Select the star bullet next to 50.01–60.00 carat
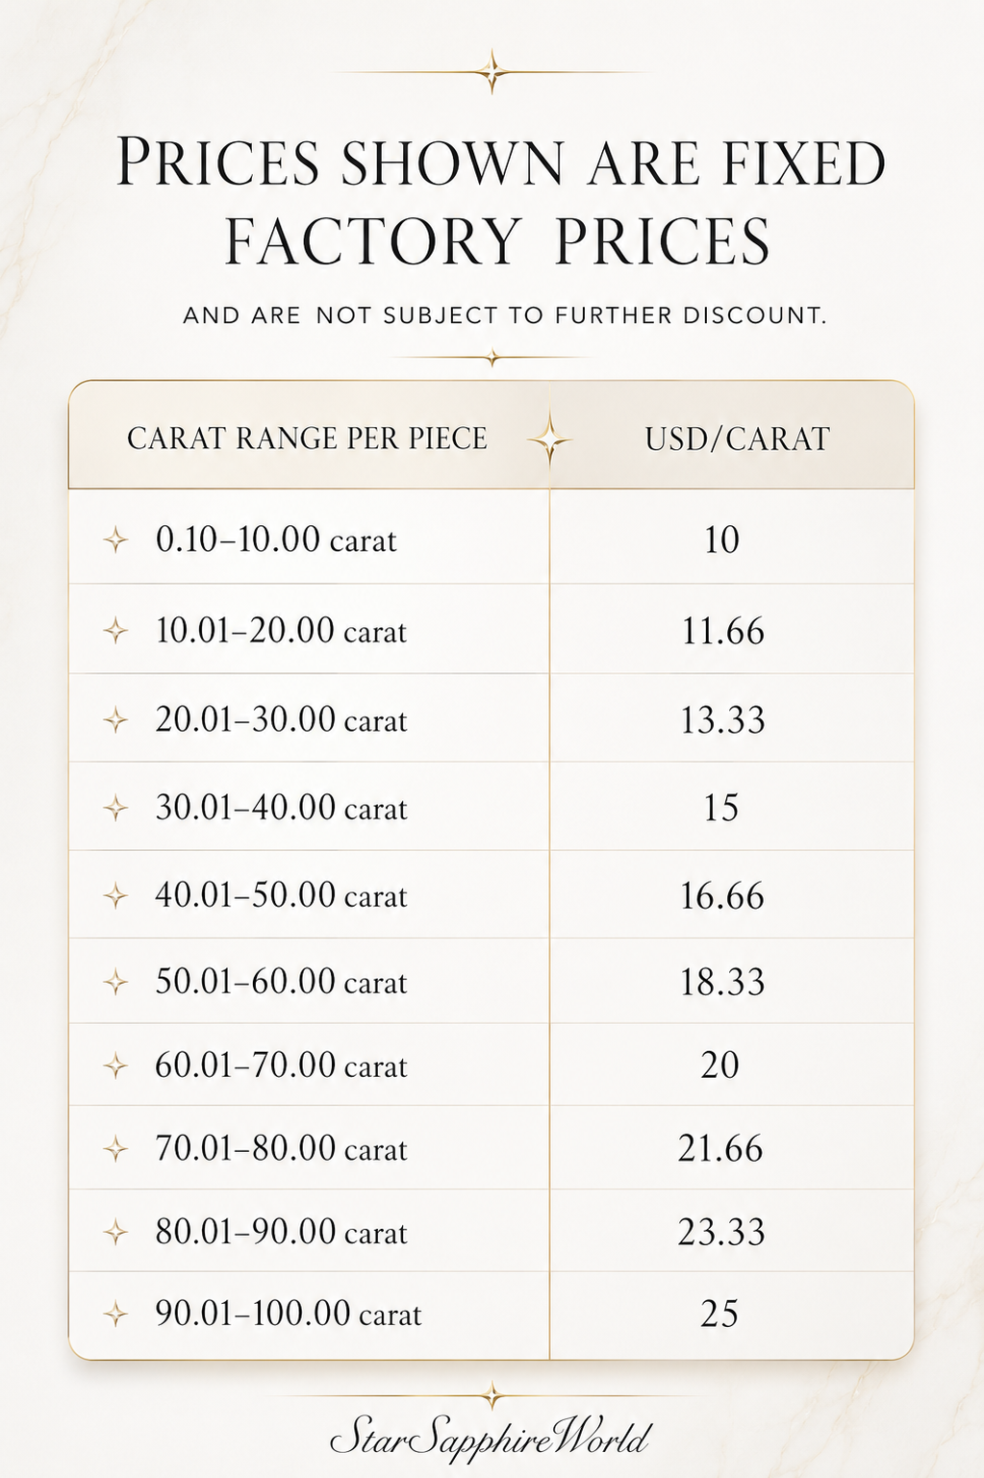This screenshot has height=1478, width=984. [x=115, y=983]
